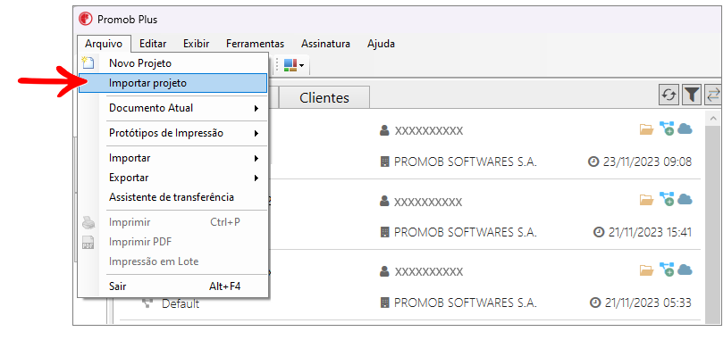Select the Default version row
This screenshot has height=340, width=723.
click(181, 303)
